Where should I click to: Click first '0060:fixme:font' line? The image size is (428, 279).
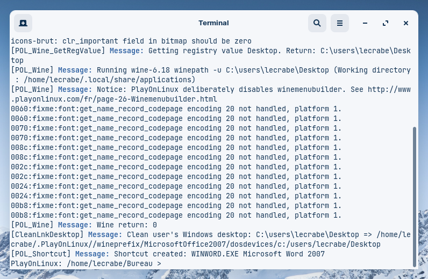click(x=176, y=109)
